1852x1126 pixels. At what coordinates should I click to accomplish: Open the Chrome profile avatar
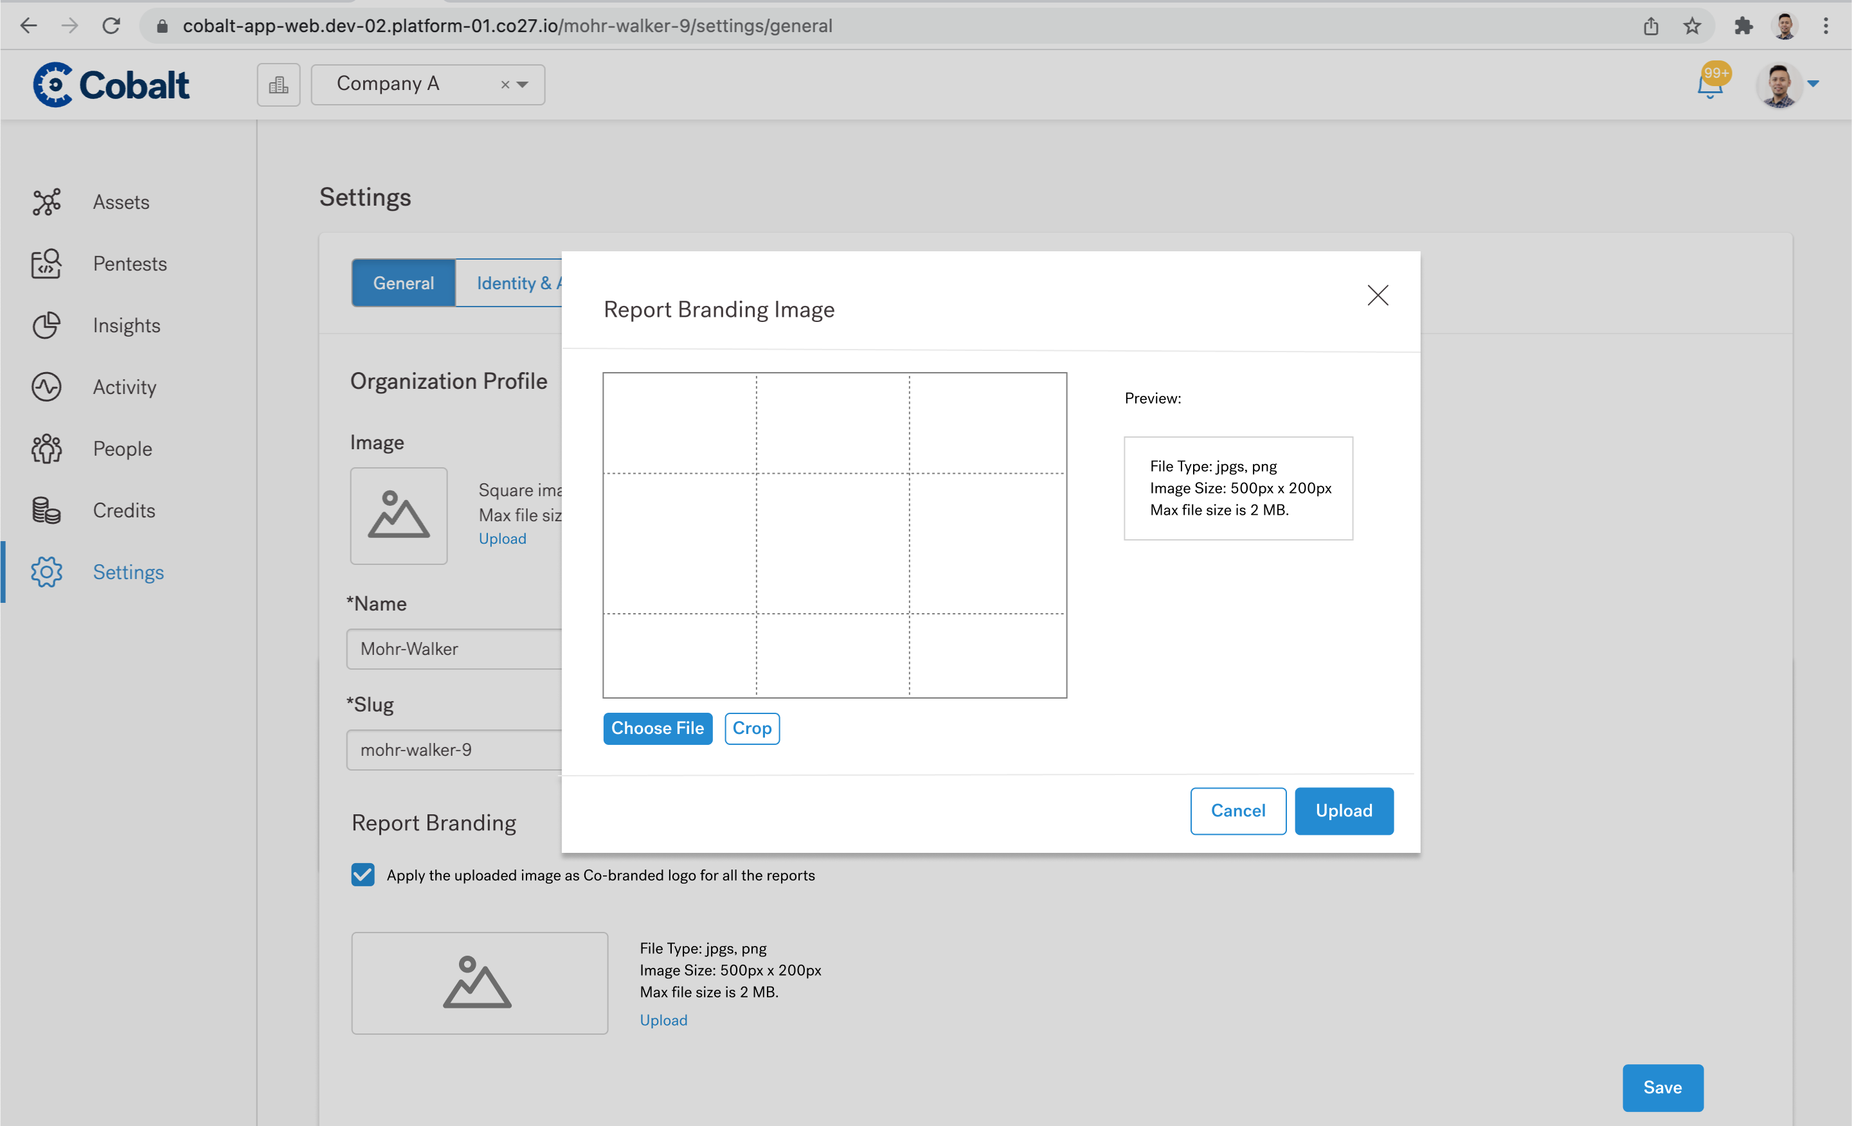(1785, 26)
